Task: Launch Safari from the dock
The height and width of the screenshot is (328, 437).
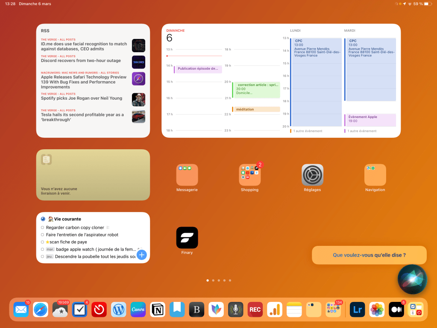Action: 41,309
